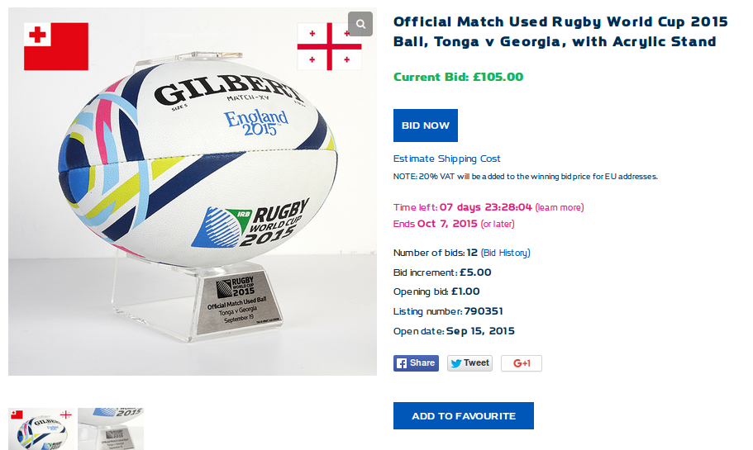Click the Google +1 button
Image resolution: width=753 pixels, height=450 pixels.
click(x=522, y=363)
